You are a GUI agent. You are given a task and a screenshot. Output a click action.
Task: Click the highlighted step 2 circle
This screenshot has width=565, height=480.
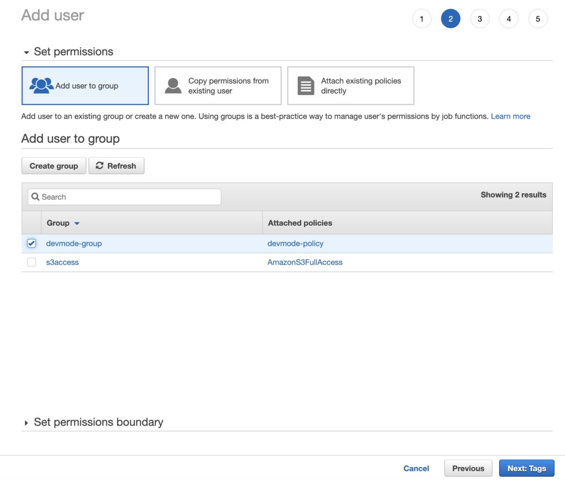pos(451,18)
